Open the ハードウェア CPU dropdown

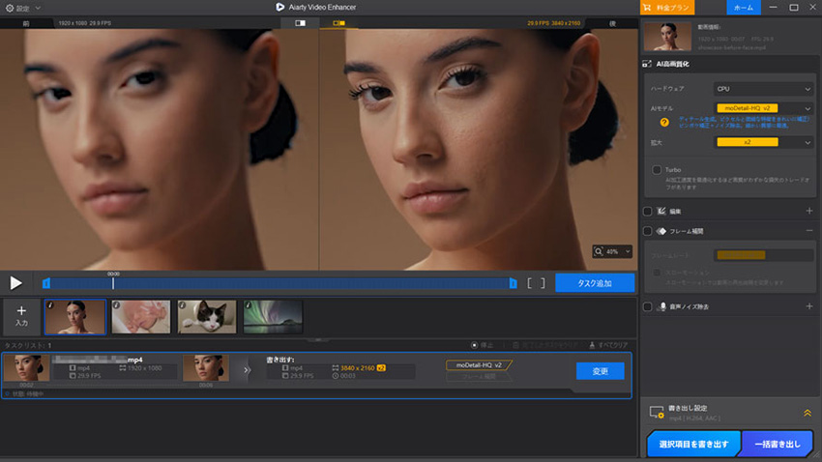pos(764,88)
